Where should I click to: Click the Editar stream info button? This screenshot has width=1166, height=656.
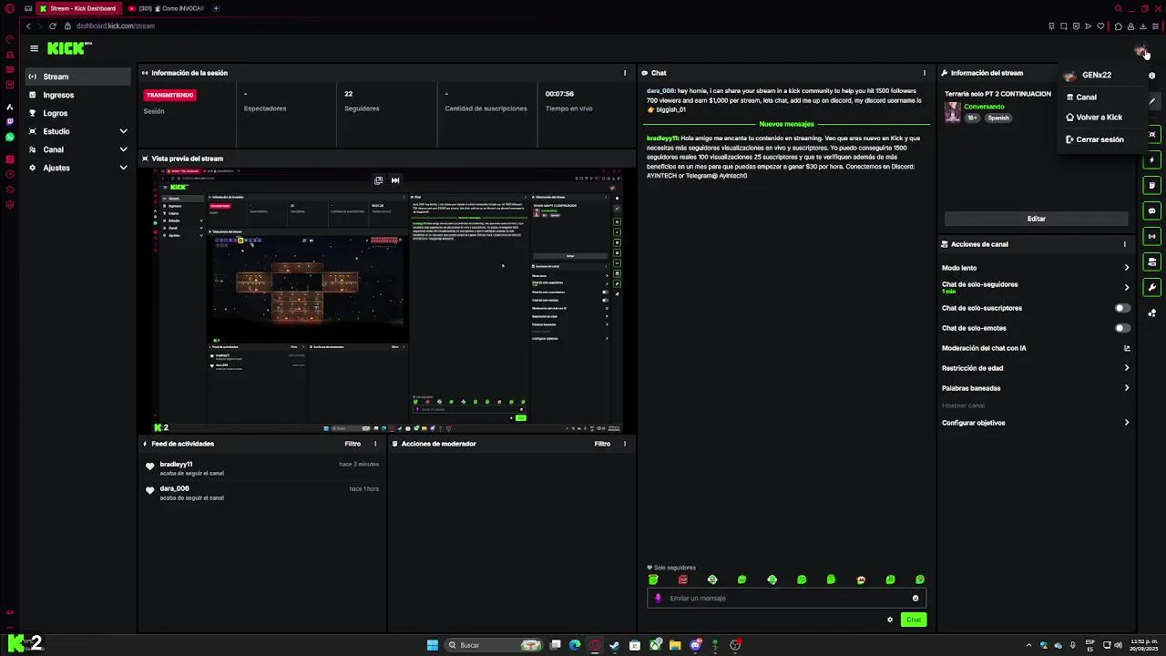[x=1037, y=219]
